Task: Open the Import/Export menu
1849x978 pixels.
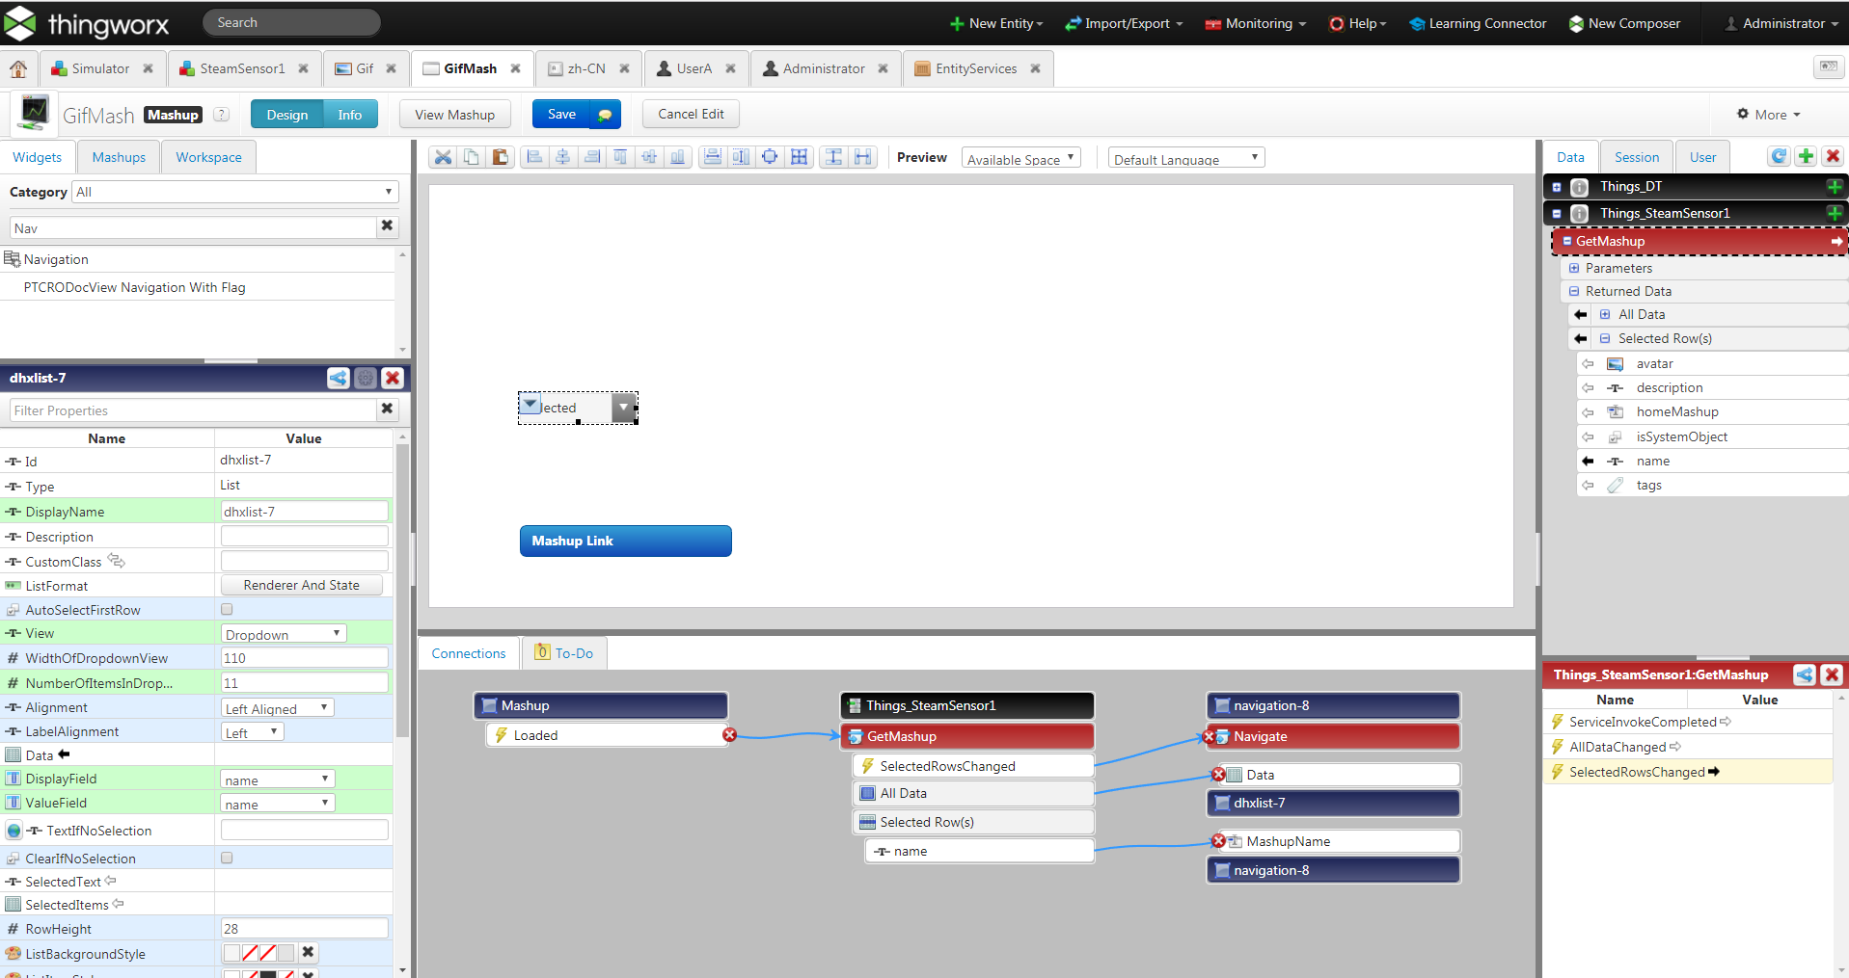Action: (1124, 23)
